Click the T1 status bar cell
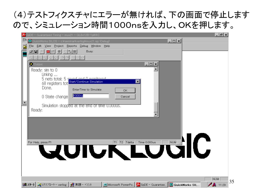Viewport: 256px width, 192px height. (x=115, y=142)
